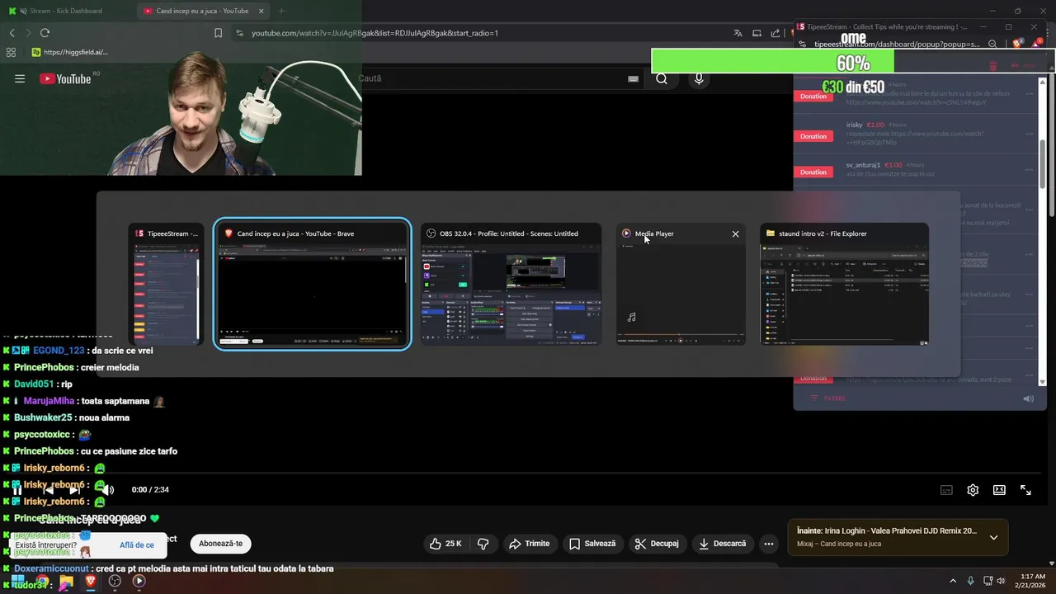Like the video with 25 K
Screen dimensions: 1056x594
coord(445,544)
